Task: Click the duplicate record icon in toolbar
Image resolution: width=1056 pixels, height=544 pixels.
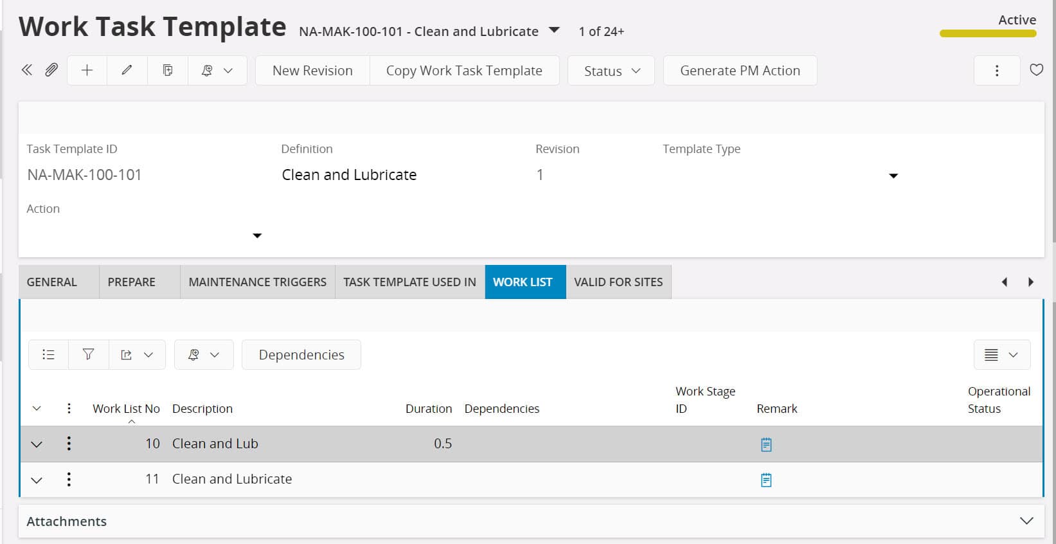Action: coord(167,70)
